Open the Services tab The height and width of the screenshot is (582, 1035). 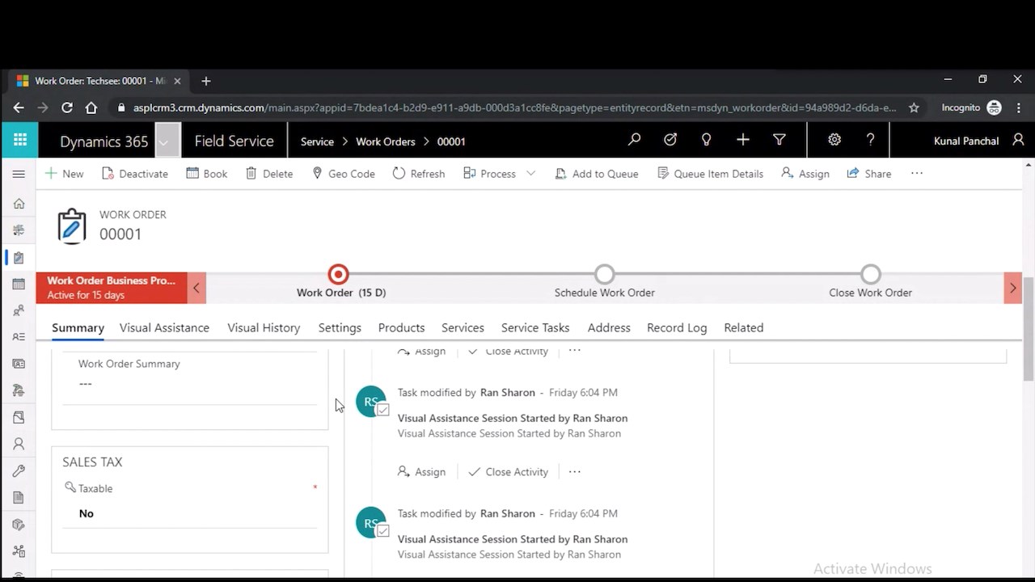463,327
